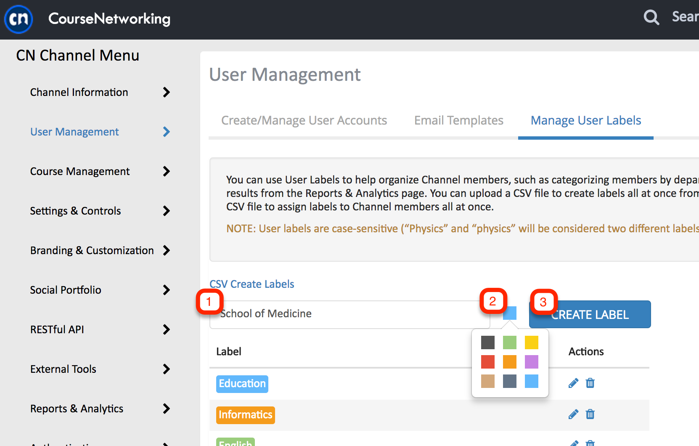Expand Channel Information chevron

[167, 92]
